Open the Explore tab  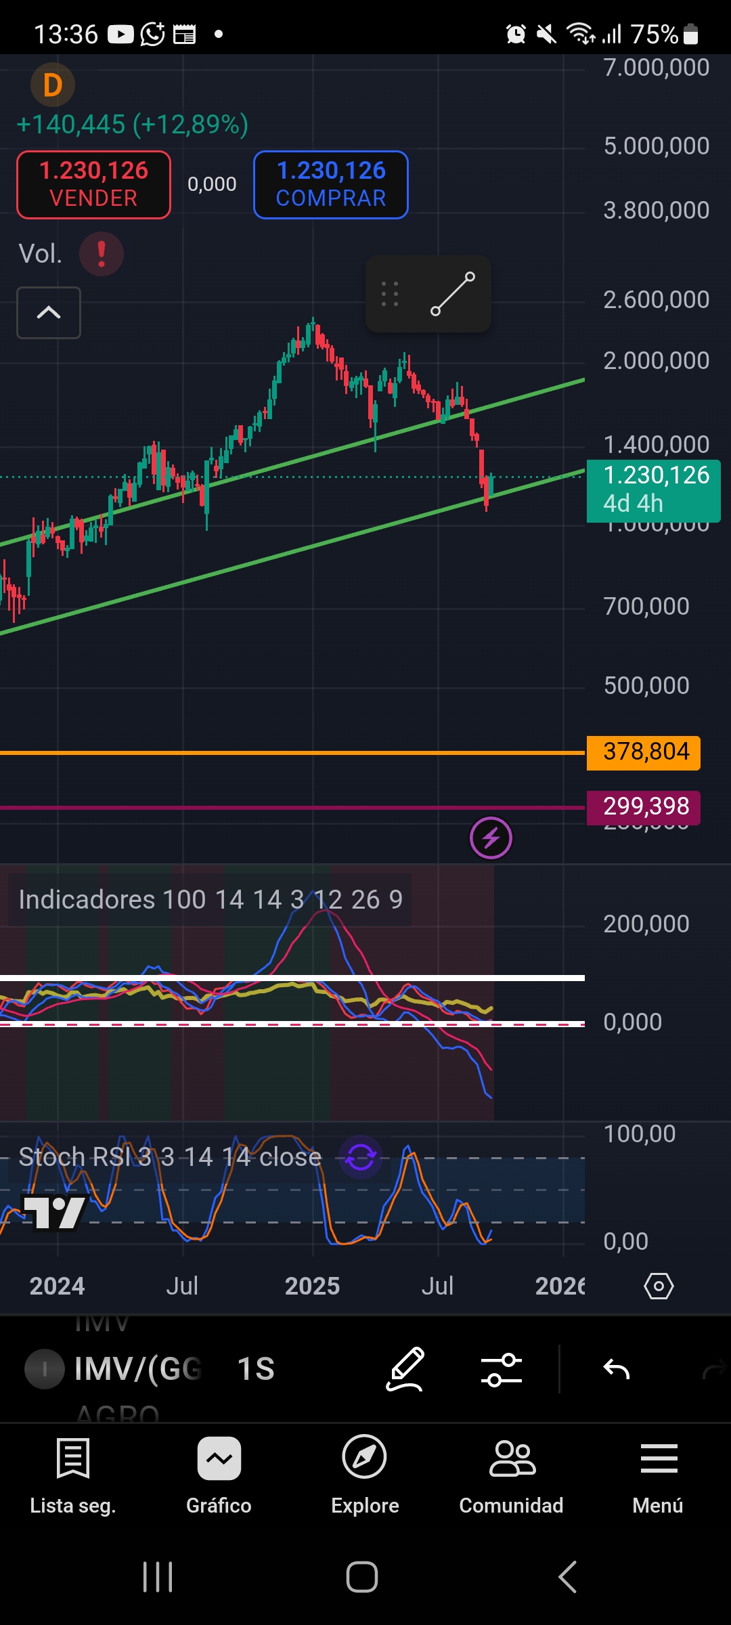tap(365, 1476)
